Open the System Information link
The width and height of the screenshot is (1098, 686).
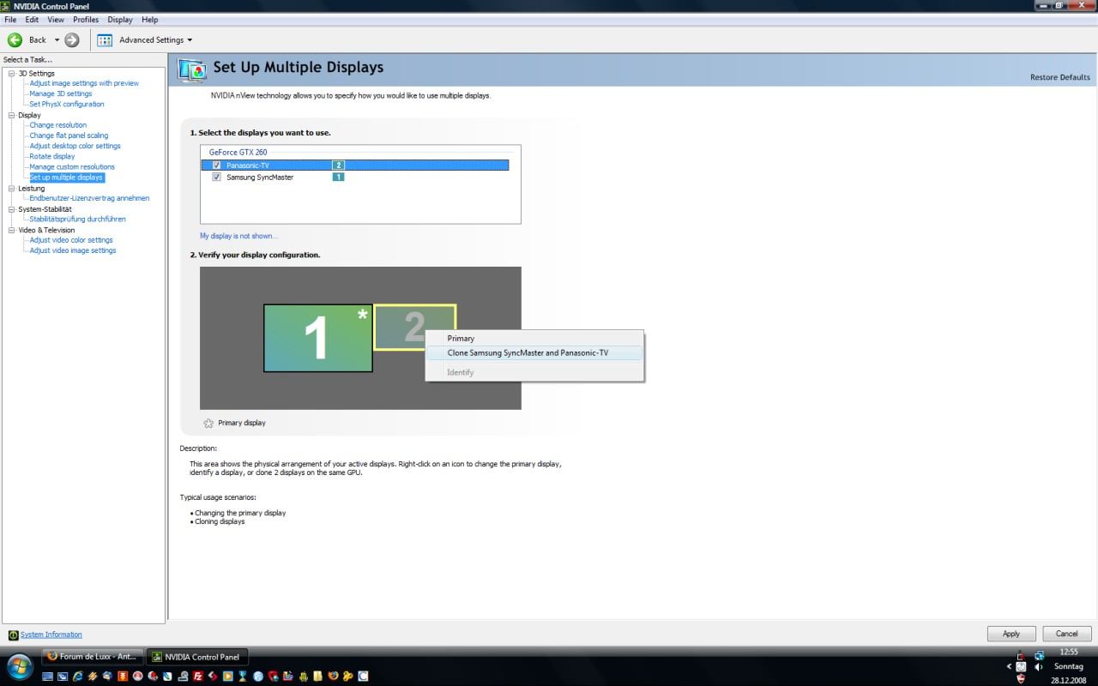(51, 635)
